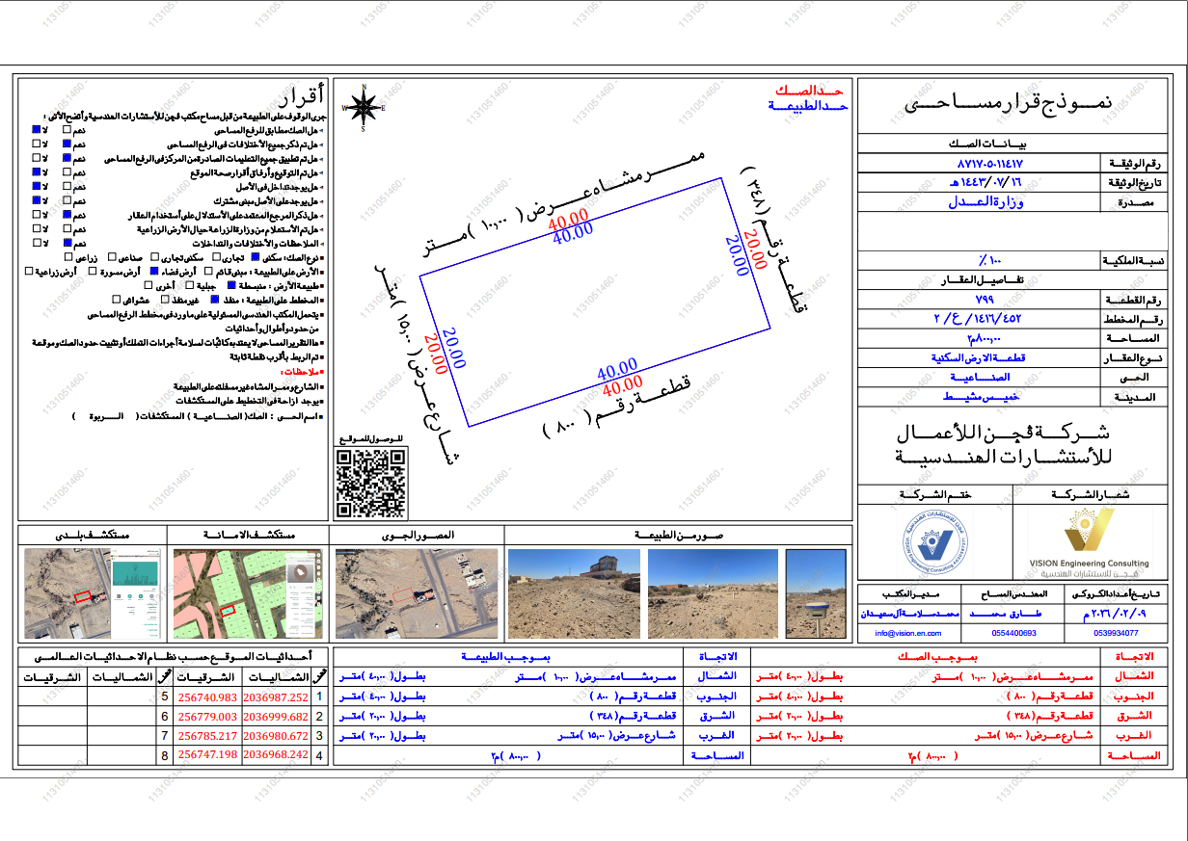Click the info@vision.en.com email link
The width and height of the screenshot is (1188, 841).
(907, 633)
